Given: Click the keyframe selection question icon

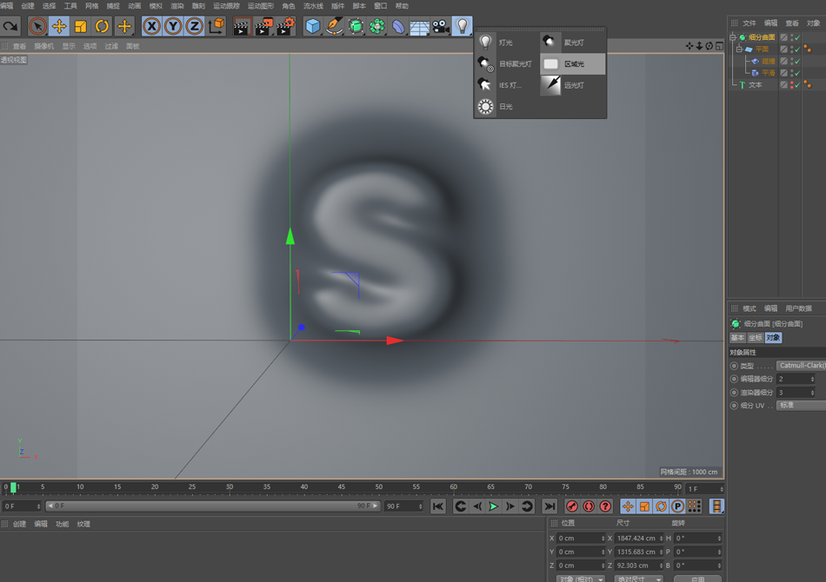Looking at the screenshot, I should tap(605, 506).
